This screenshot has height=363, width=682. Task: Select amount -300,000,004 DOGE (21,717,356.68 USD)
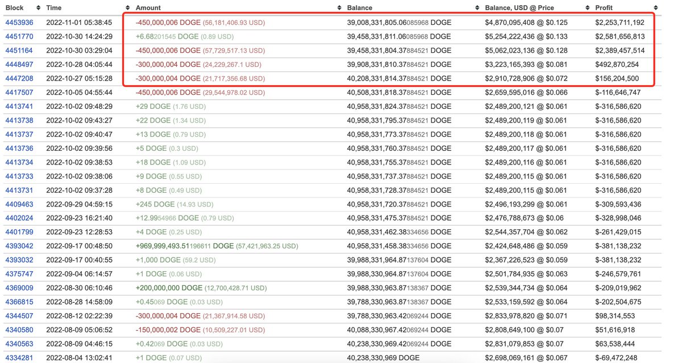tap(200, 78)
